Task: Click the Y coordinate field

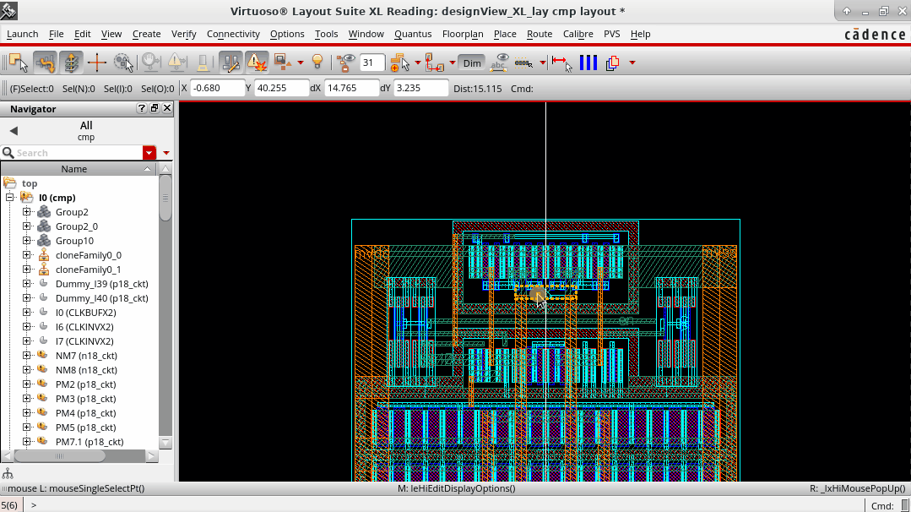Action: pyautogui.click(x=281, y=89)
